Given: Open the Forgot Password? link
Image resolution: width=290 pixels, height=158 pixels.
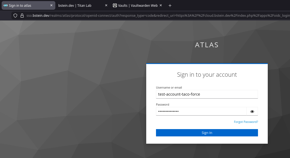Looking at the screenshot, I should (246, 122).
